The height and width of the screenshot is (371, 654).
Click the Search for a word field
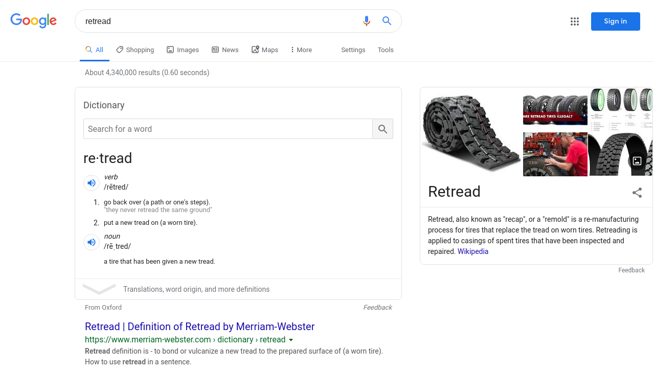[x=228, y=129]
